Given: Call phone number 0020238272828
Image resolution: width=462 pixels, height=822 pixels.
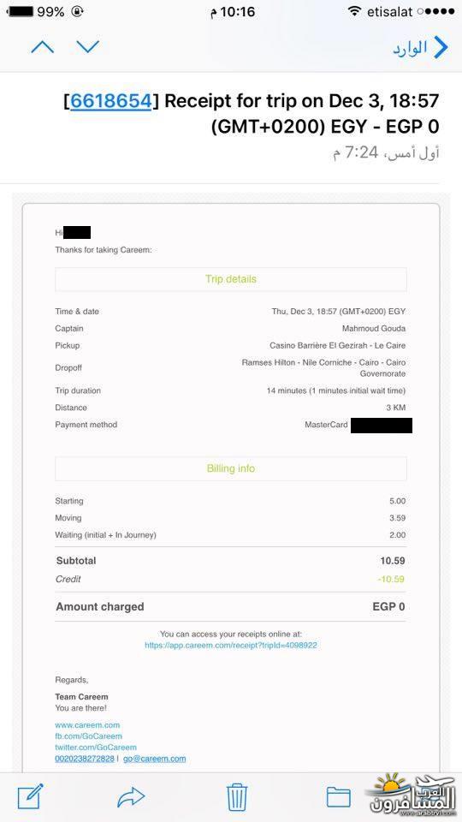Looking at the screenshot, I should [85, 759].
